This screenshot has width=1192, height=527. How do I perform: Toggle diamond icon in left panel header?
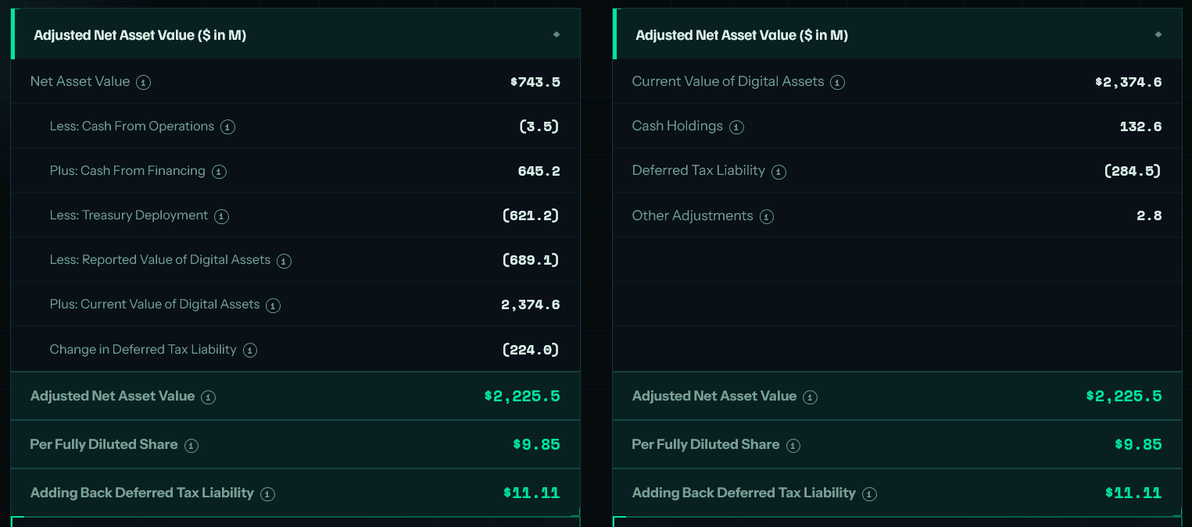tap(557, 34)
